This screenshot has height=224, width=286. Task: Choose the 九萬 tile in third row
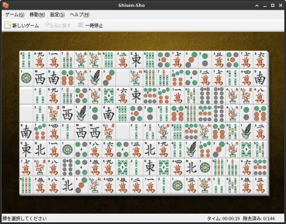[54, 95]
